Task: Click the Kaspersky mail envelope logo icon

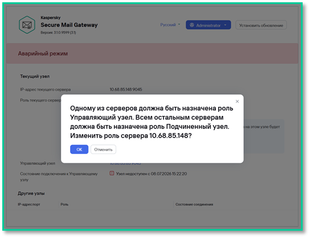Action: (x=27, y=25)
